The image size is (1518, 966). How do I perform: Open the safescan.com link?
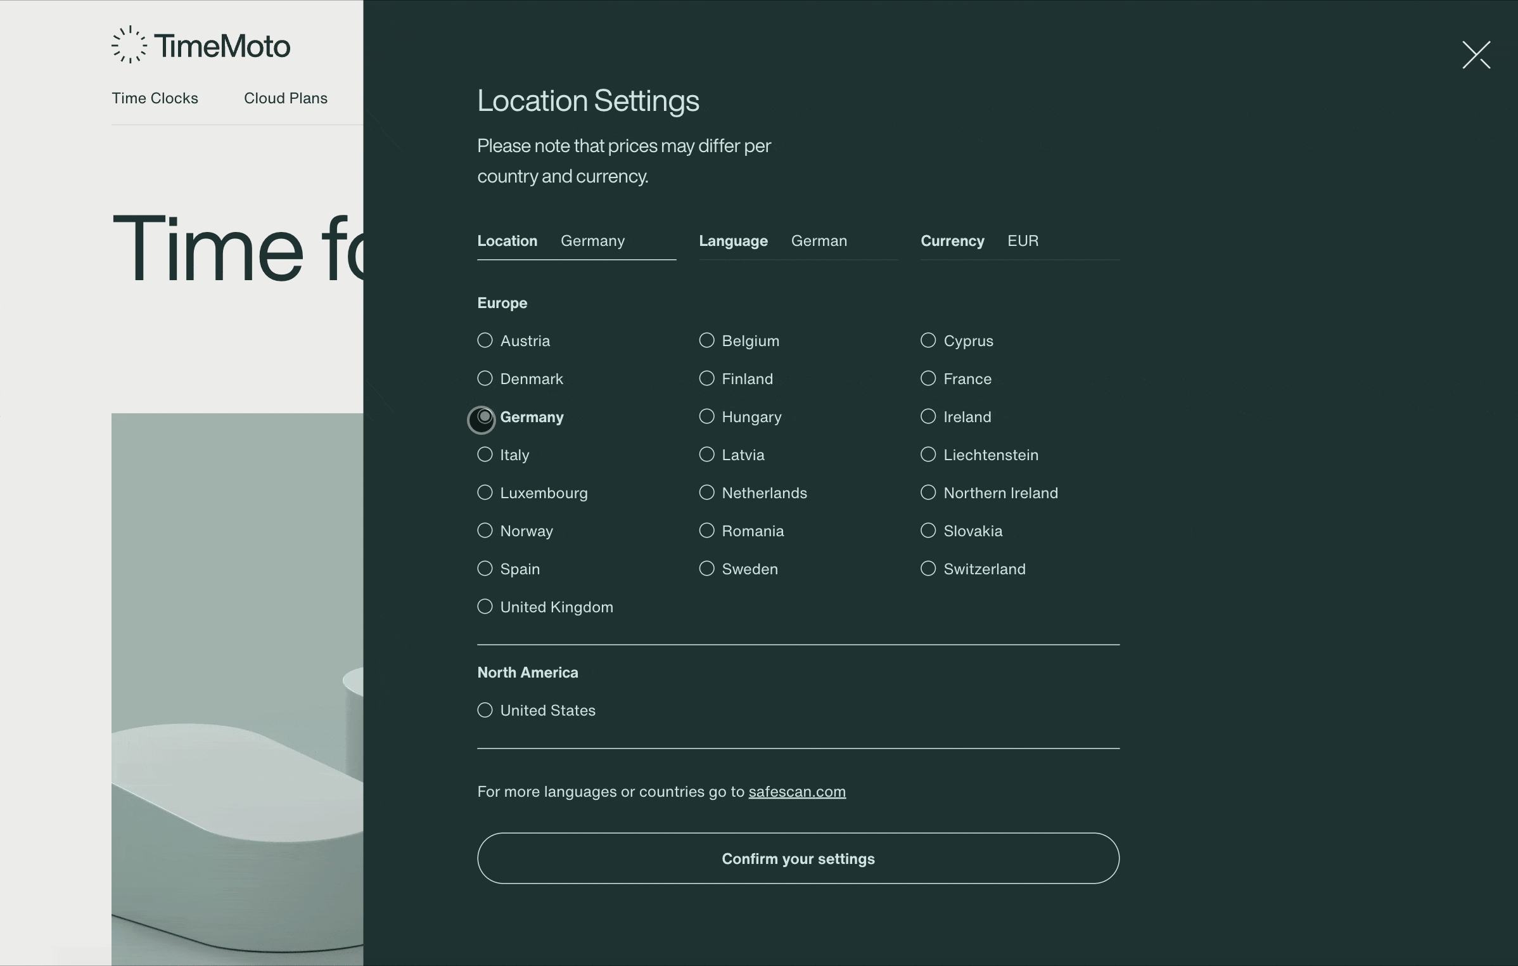point(797,791)
